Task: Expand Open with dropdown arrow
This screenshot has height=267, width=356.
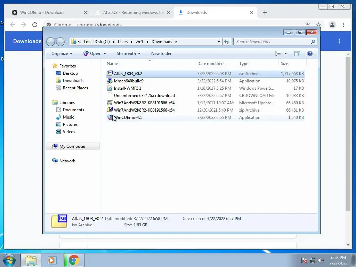Action: [105, 54]
